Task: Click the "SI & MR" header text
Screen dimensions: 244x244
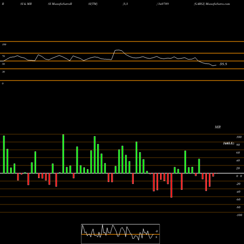Action: pos(26,4)
